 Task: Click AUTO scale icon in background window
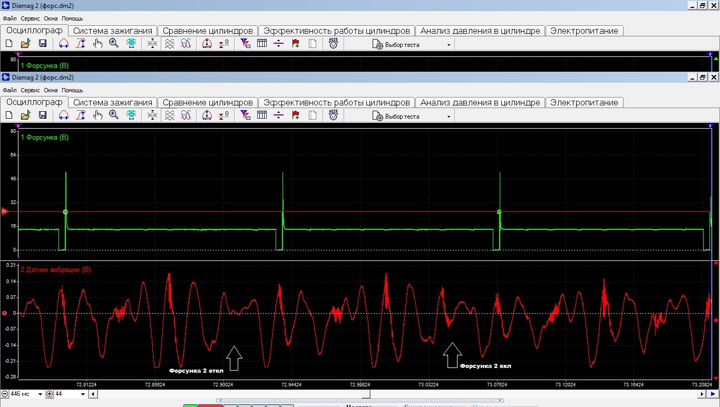click(207, 44)
